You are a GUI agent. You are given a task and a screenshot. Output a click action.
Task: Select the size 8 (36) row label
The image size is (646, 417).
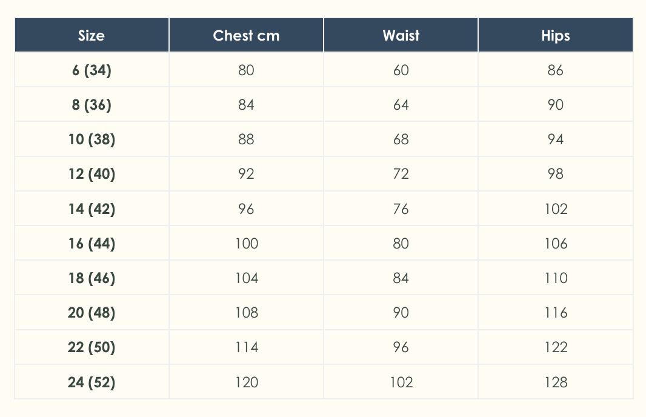pyautogui.click(x=92, y=105)
